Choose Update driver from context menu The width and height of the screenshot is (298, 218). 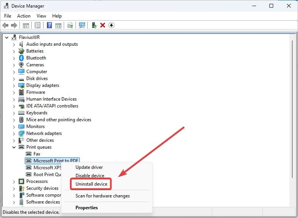tap(89, 167)
